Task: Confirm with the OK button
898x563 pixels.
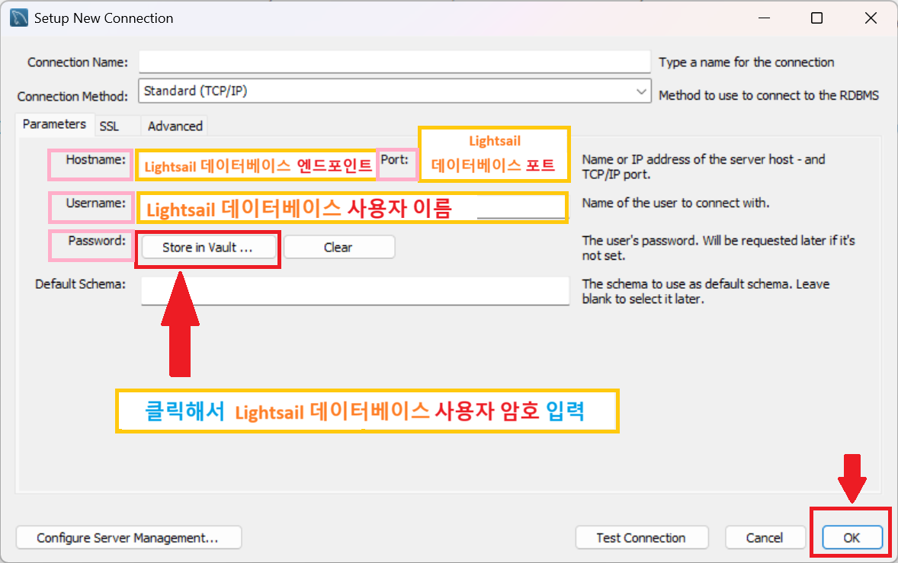Action: pyautogui.click(x=851, y=538)
